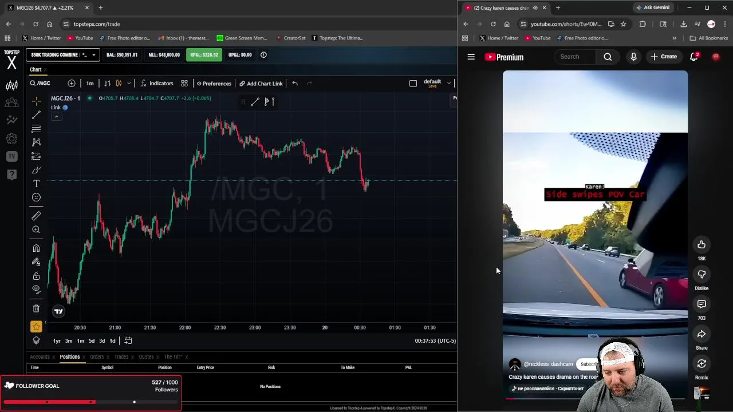This screenshot has height=412, width=733.
Task: Open the layout grid selector icon
Action: (184, 84)
